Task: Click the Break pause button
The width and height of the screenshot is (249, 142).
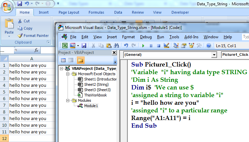Action: 151,46
